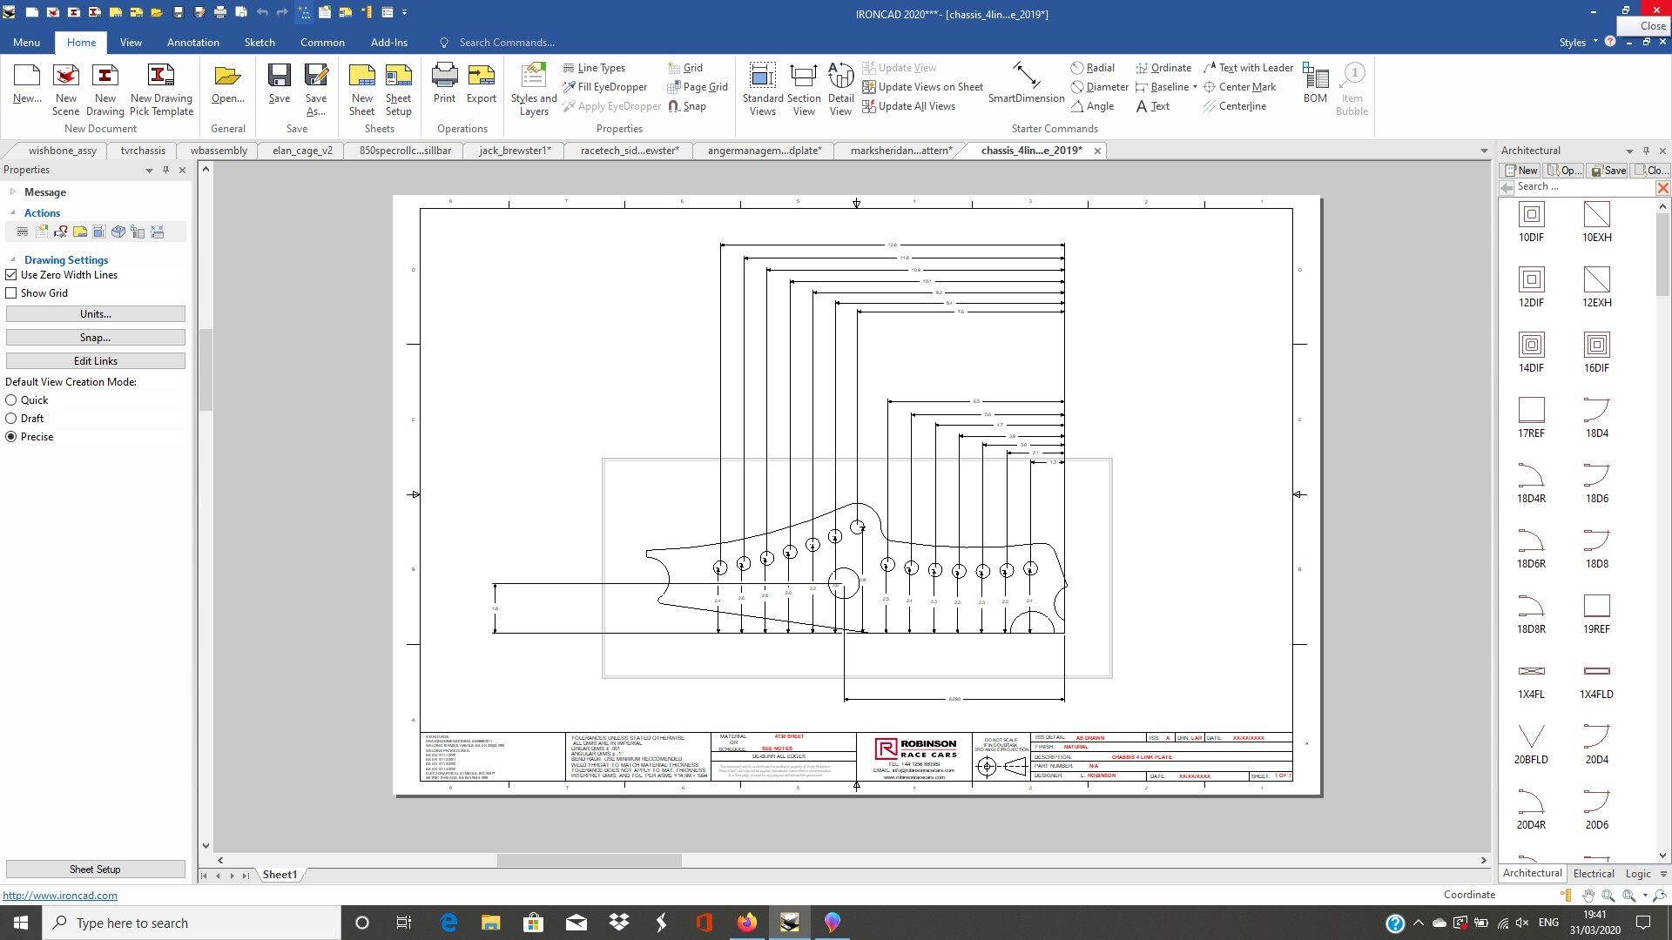Click the Search Commands field

click(507, 42)
